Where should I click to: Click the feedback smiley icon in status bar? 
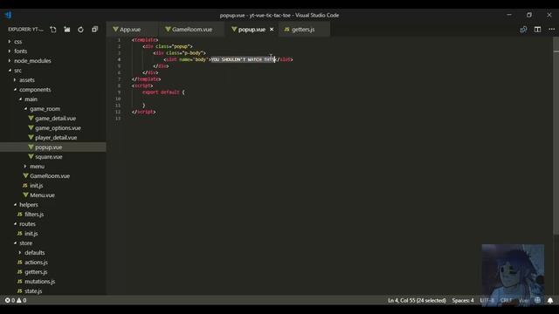tap(538, 300)
